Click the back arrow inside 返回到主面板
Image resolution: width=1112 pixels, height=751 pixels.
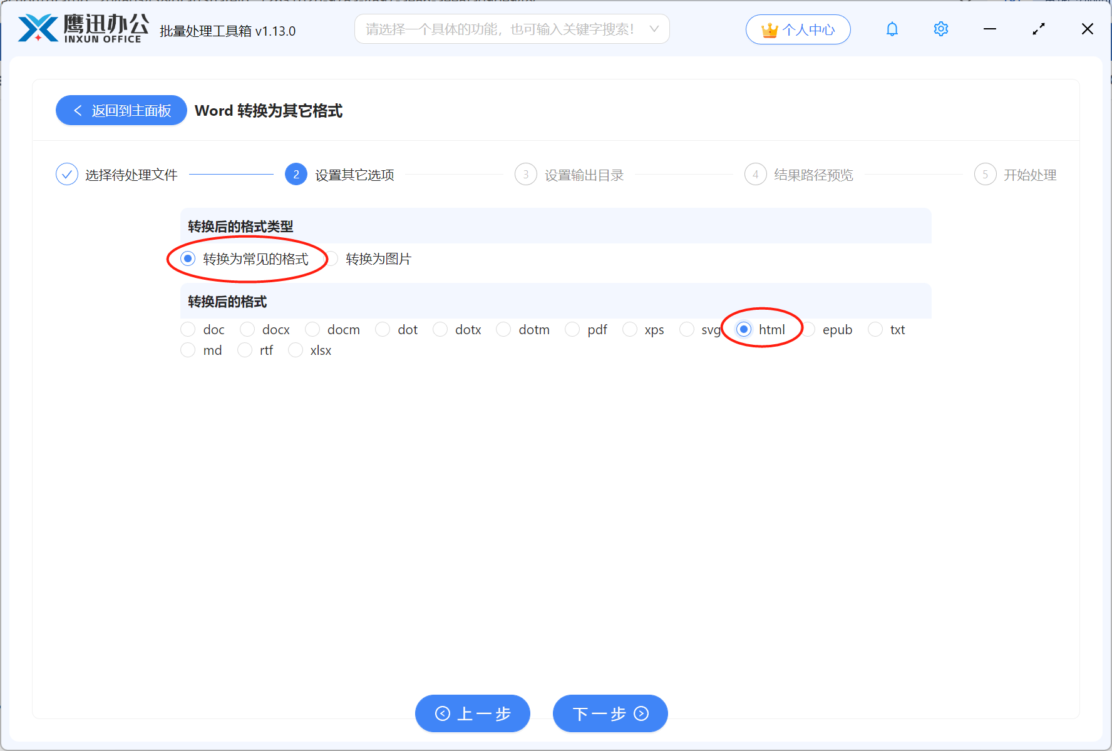[78, 110]
